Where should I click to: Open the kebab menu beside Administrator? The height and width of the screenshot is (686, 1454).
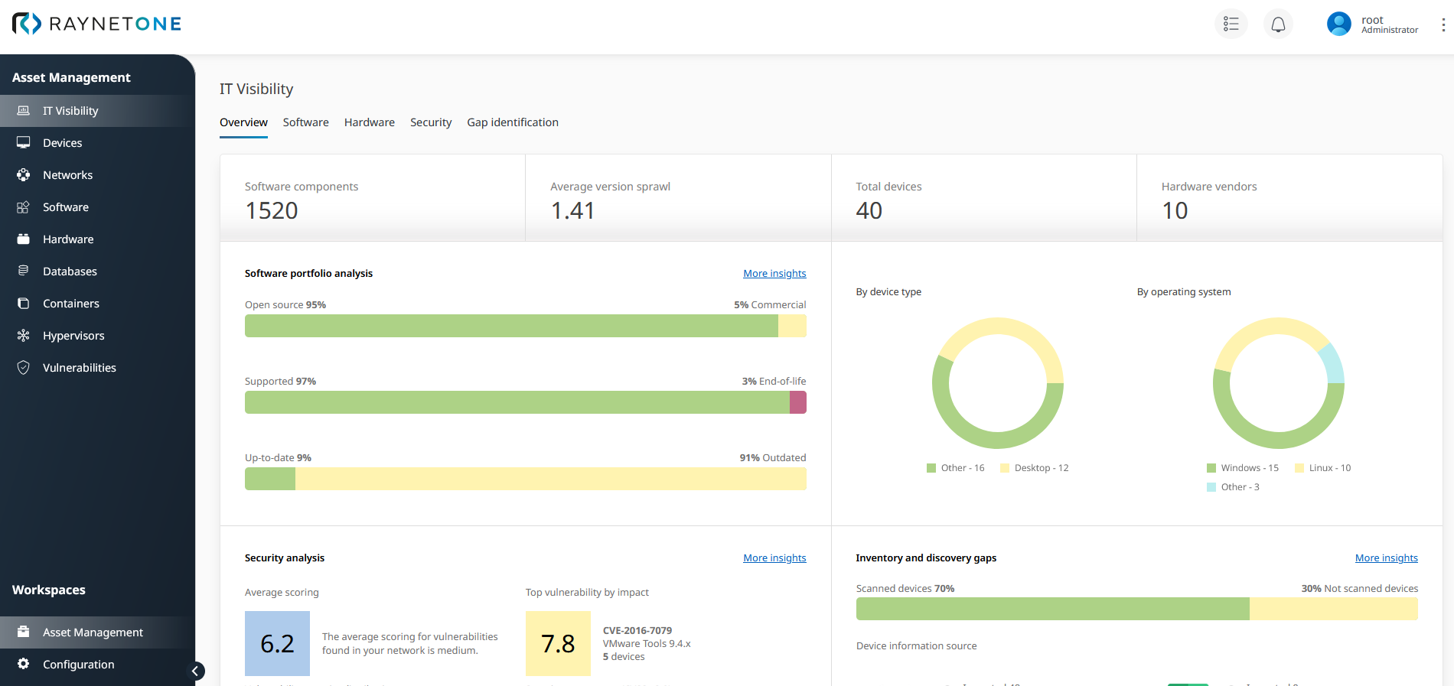click(x=1443, y=24)
